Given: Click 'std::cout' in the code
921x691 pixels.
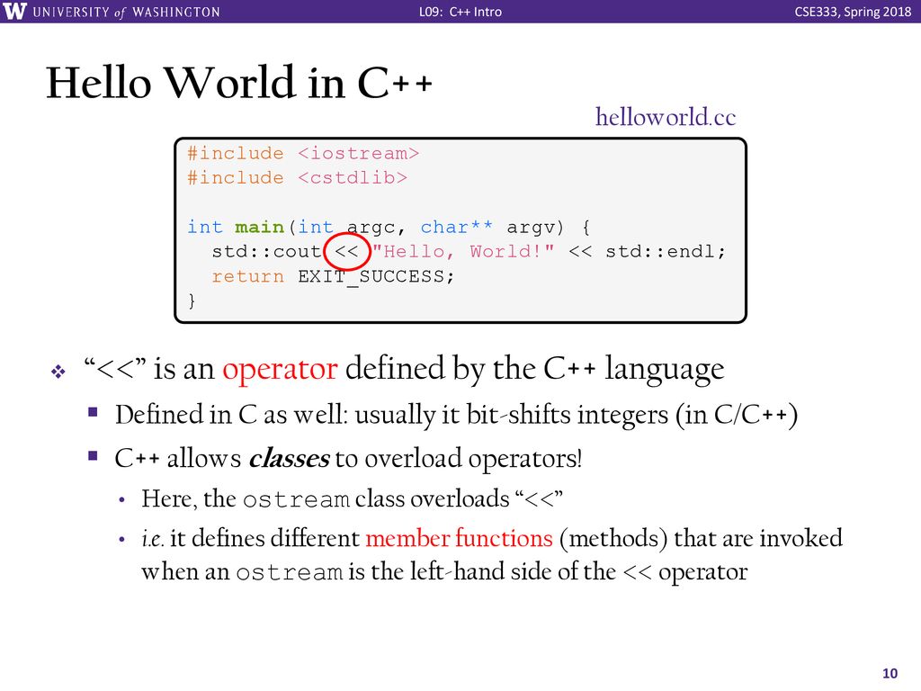Looking at the screenshot, I should tap(266, 252).
